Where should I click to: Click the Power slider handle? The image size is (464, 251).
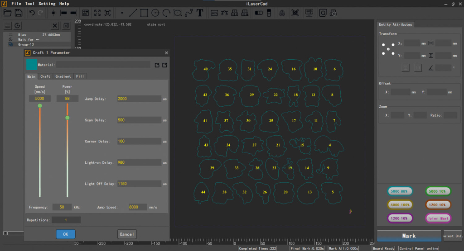(x=68, y=118)
